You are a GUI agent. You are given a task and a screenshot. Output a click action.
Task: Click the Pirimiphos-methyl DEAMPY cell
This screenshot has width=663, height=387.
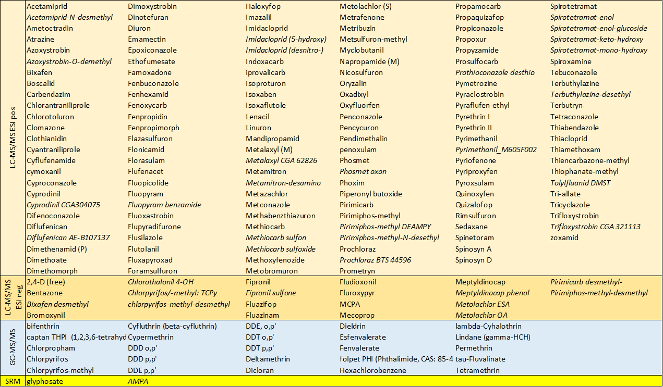tap(385, 227)
